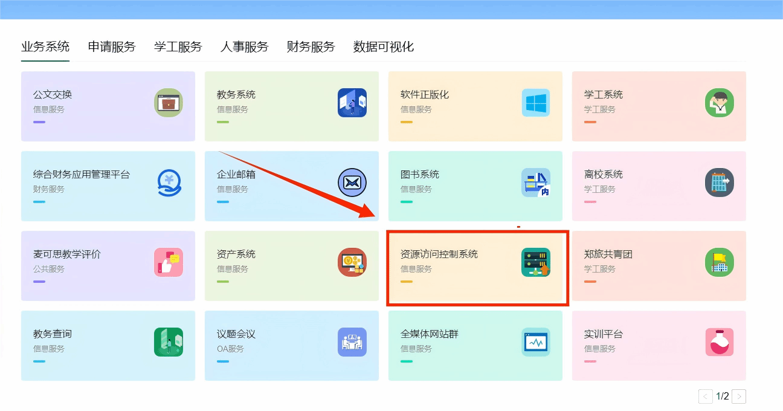The height and width of the screenshot is (411, 783).
Task: Switch to the 申请服务 tab
Action: click(x=112, y=47)
